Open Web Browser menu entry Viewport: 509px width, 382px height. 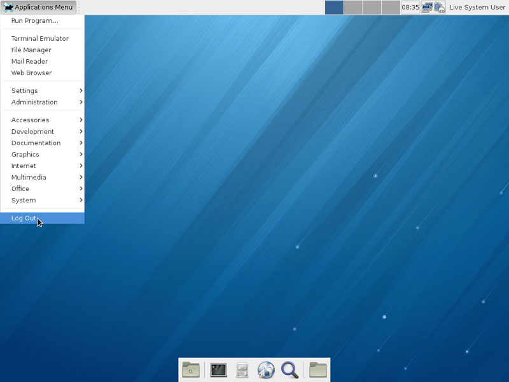point(43,73)
